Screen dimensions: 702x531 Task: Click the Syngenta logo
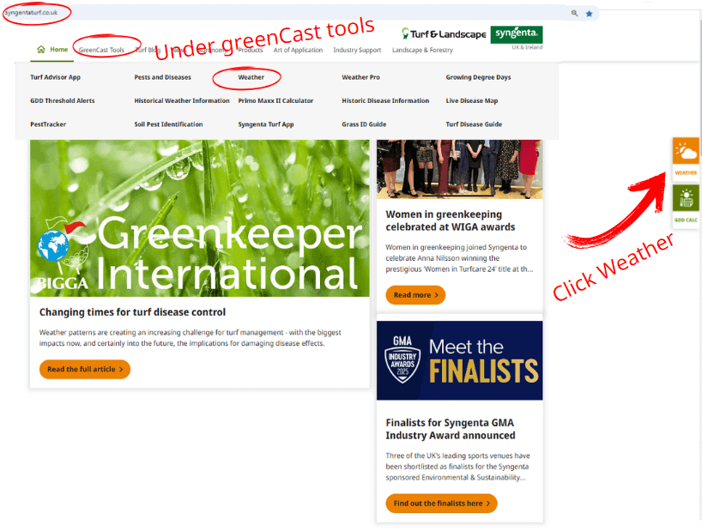click(516, 34)
